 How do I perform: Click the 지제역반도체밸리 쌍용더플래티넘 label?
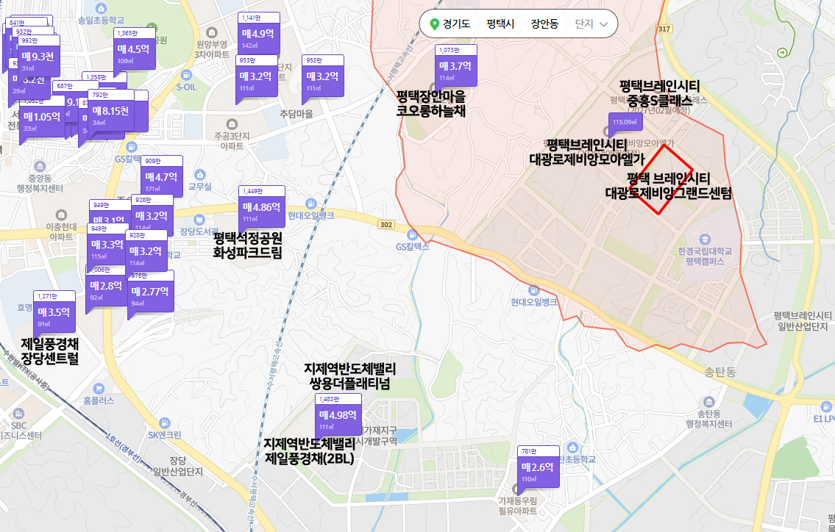point(350,375)
